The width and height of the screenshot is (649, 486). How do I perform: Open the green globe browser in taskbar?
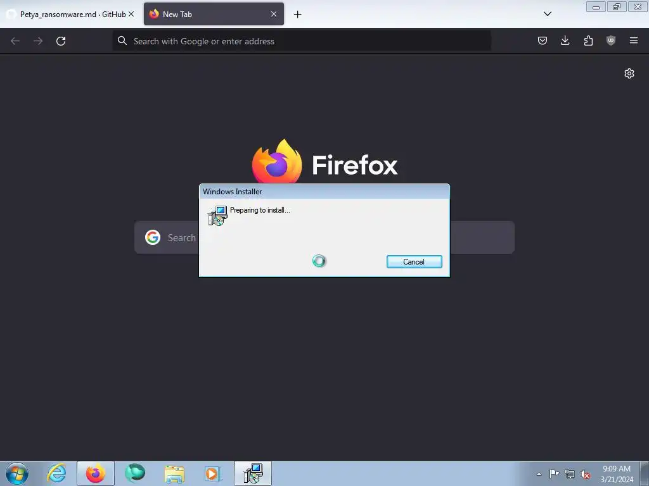(135, 473)
